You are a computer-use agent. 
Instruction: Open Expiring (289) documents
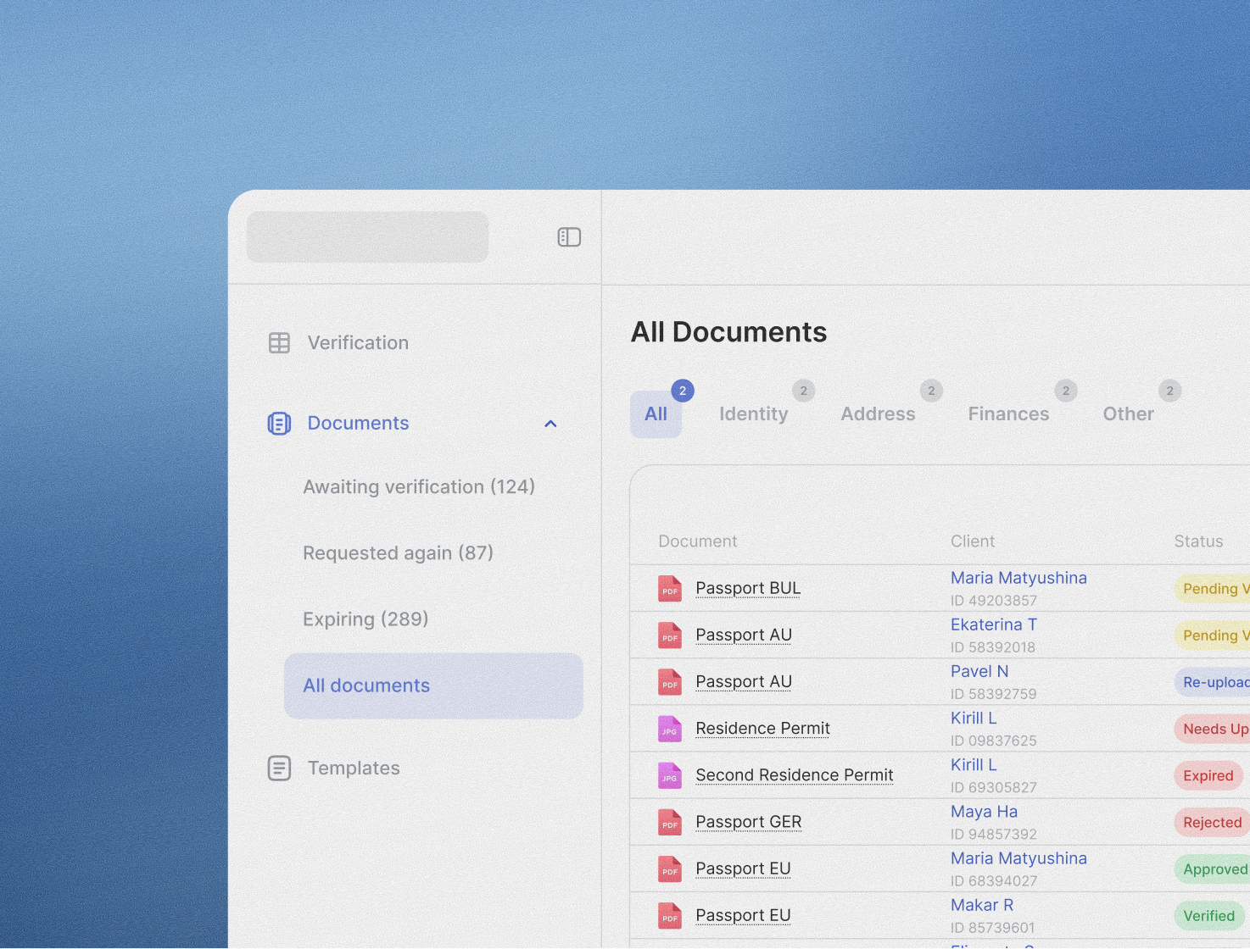pos(366,619)
